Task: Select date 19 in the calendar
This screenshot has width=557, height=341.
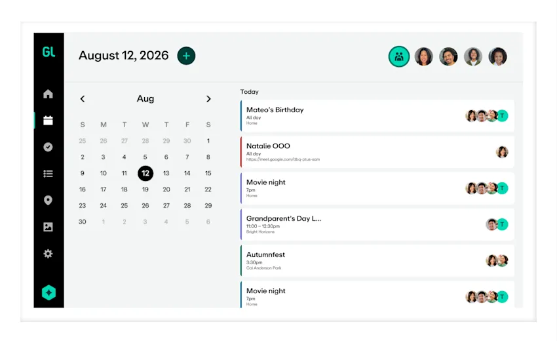Action: tap(145, 189)
